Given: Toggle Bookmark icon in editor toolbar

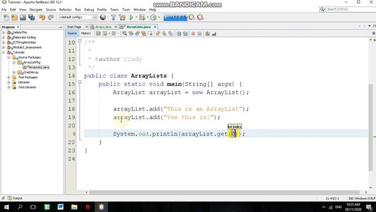Looking at the screenshot, I should [x=171, y=34].
